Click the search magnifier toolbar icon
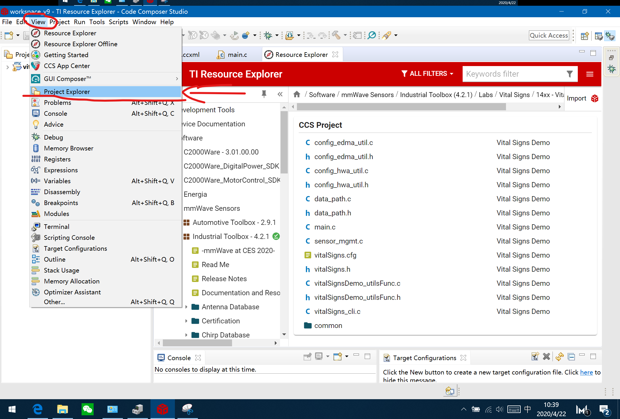 coord(372,35)
